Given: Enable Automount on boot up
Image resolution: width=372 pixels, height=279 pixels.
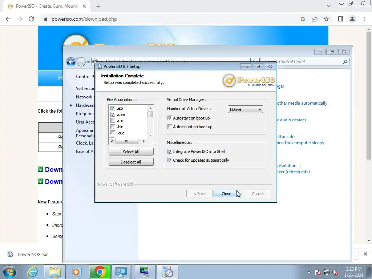Looking at the screenshot, I should click(170, 127).
